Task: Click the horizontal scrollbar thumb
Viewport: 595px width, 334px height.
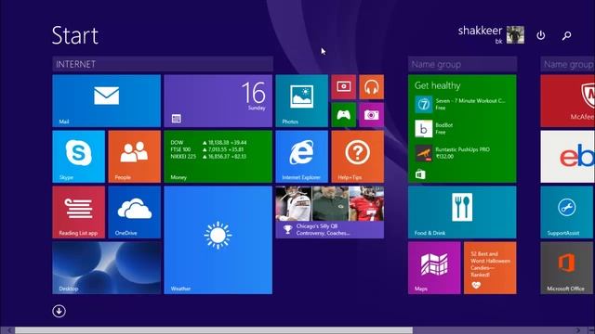Action: tap(214, 330)
